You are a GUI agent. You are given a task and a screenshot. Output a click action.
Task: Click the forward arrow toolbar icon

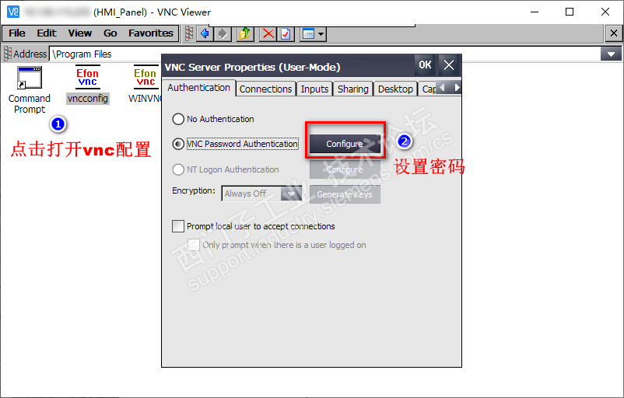pos(223,33)
